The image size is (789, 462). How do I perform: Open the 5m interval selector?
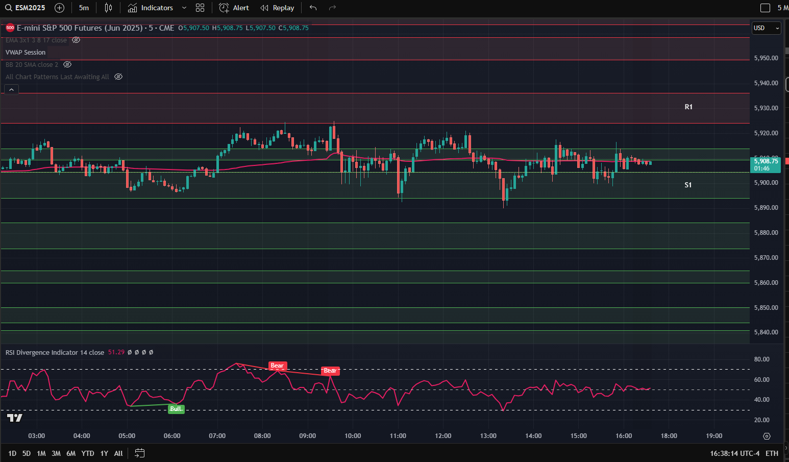[84, 8]
